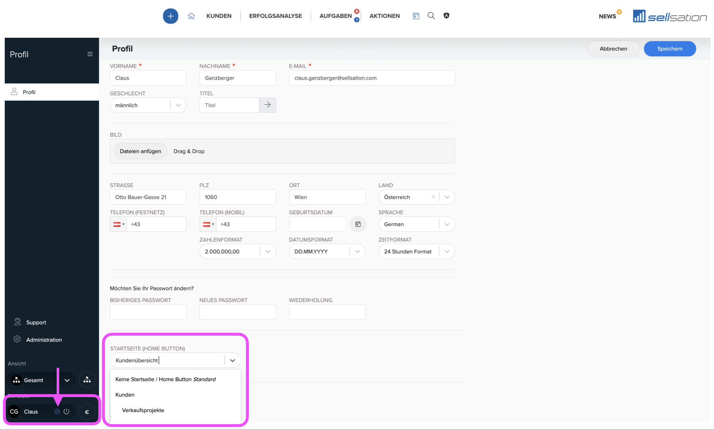Open the organization hierarchy icon beside Gesamt
Image resolution: width=714 pixels, height=430 pixels.
tap(87, 380)
